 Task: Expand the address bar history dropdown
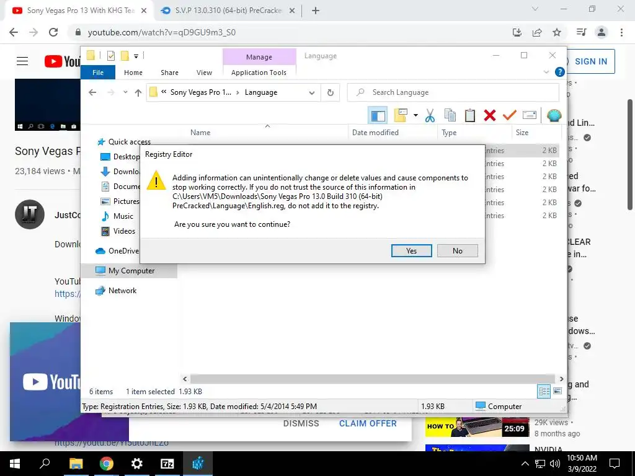312,93
